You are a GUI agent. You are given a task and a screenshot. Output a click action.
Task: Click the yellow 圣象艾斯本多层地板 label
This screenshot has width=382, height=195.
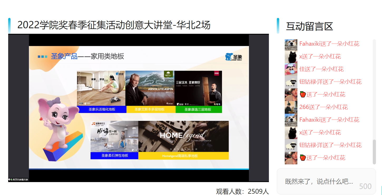(x=151, y=110)
